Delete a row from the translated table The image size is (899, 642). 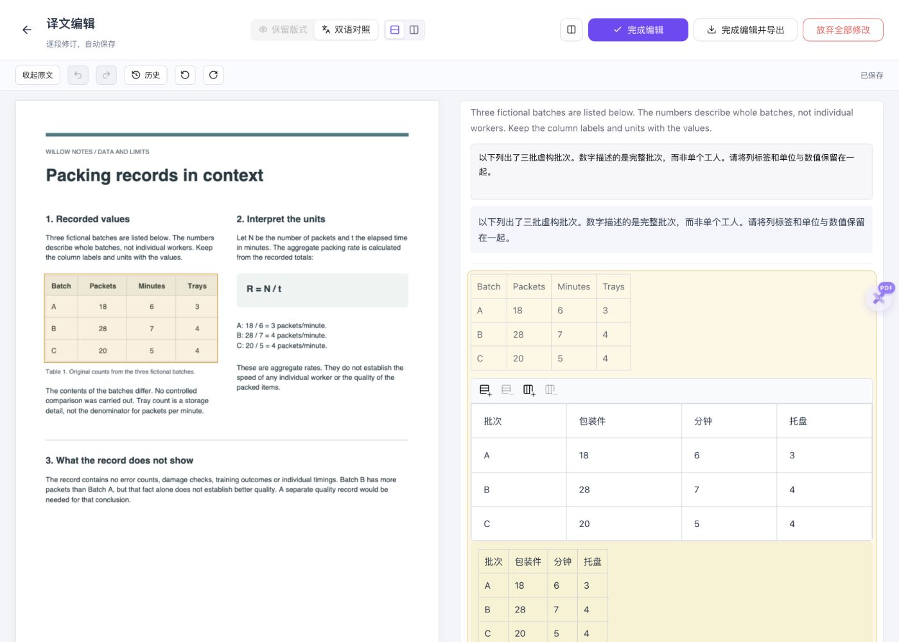(507, 390)
